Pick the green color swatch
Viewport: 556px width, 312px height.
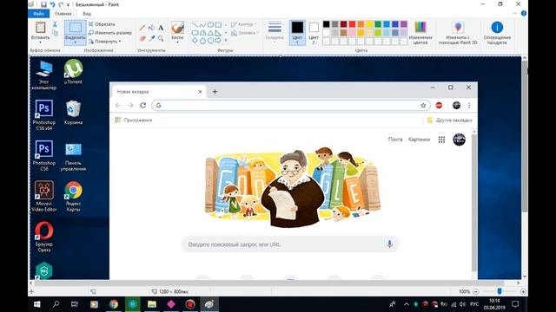[x=378, y=24]
